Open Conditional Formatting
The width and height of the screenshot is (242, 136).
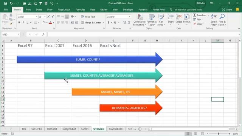coord(140,20)
